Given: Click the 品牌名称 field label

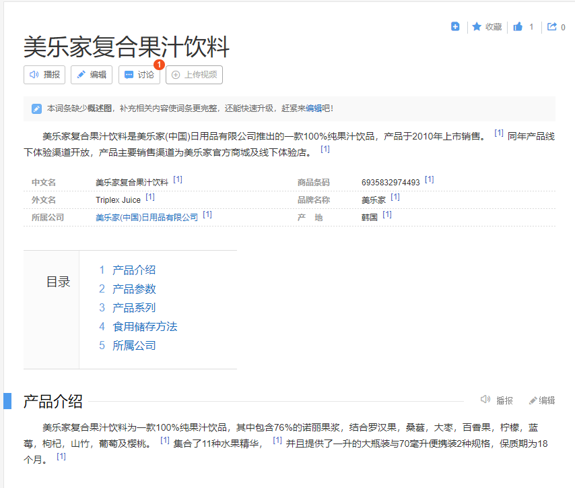Looking at the screenshot, I should click(x=314, y=200).
